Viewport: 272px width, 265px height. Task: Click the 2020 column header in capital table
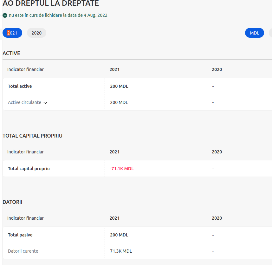coord(217,152)
